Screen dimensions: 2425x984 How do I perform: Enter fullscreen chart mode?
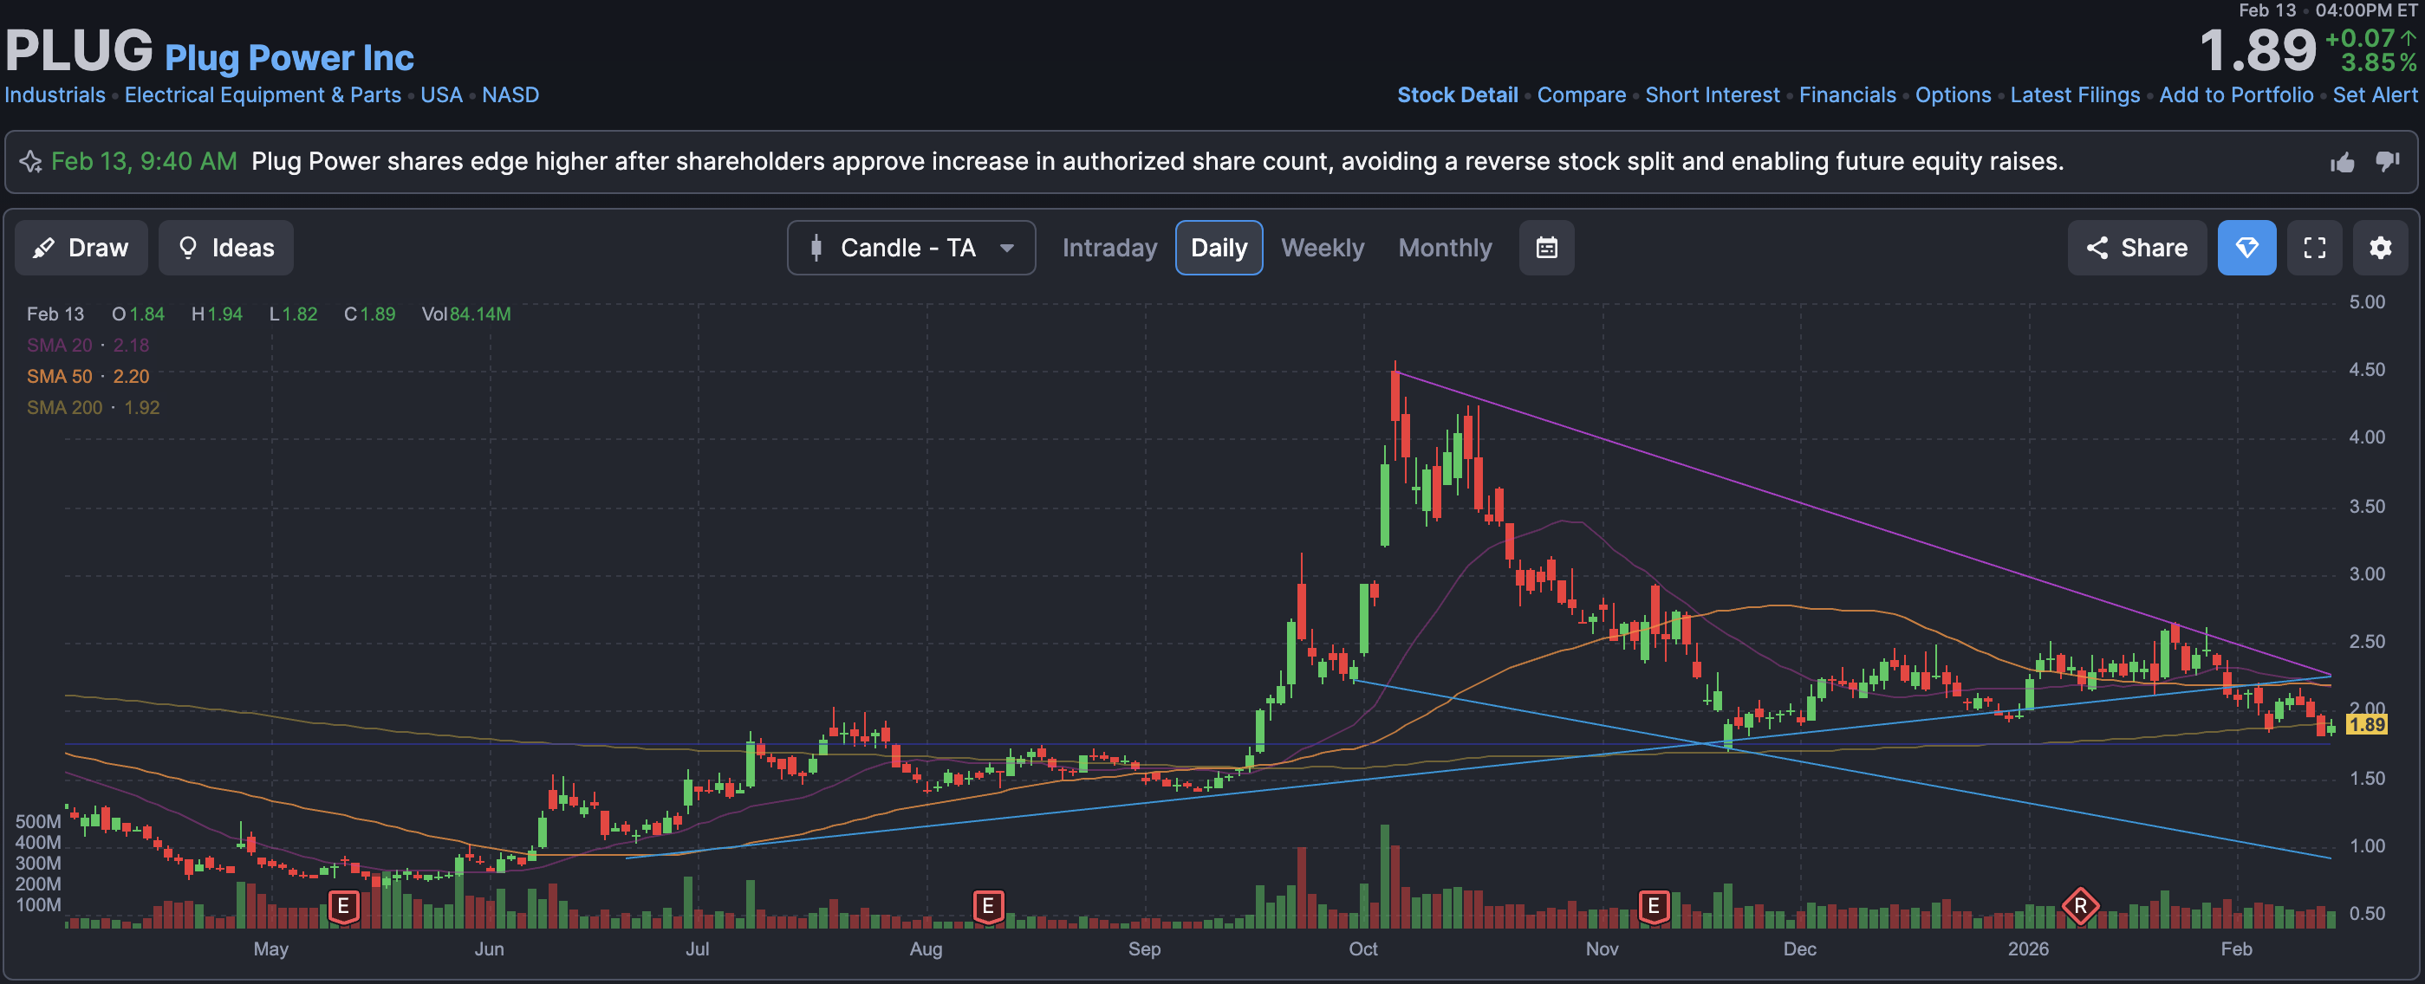[2314, 249]
